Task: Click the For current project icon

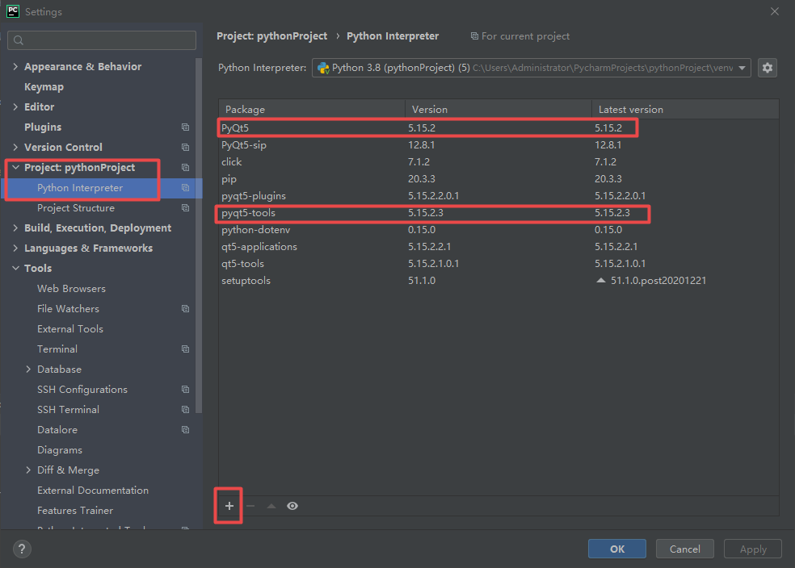Action: pos(474,35)
